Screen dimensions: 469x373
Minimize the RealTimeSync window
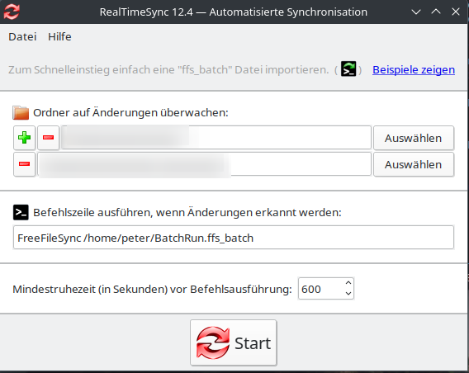pyautogui.click(x=416, y=12)
